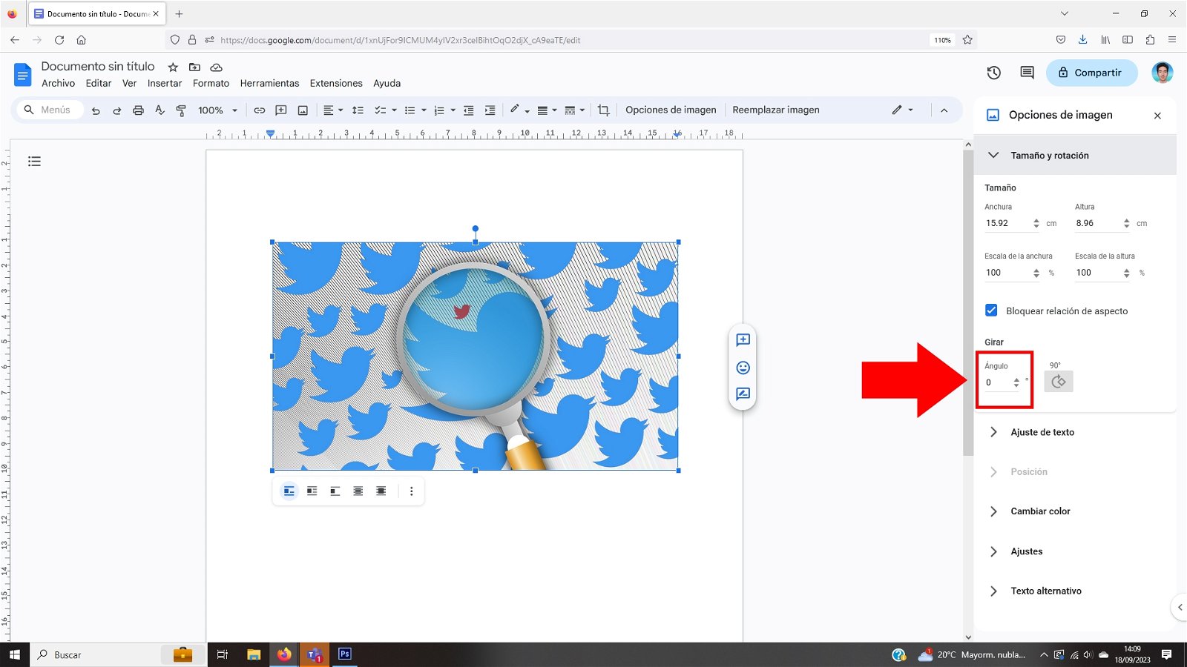Open border color dropdown
Screen dimensions: 1187x667
(x=519, y=110)
